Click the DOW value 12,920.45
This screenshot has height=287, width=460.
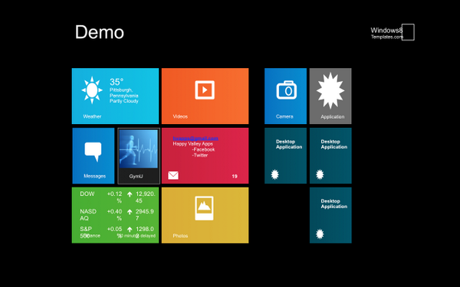pos(145,197)
